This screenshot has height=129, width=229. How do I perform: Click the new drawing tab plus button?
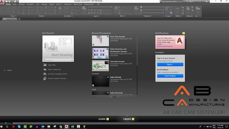(19, 19)
